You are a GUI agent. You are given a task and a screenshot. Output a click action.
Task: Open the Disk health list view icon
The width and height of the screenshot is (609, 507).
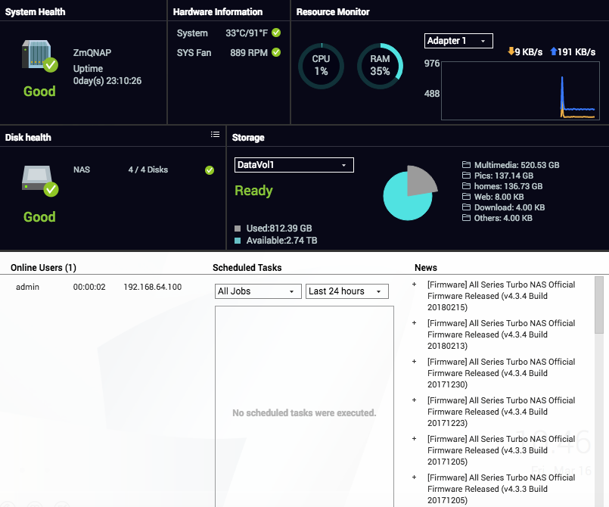215,135
